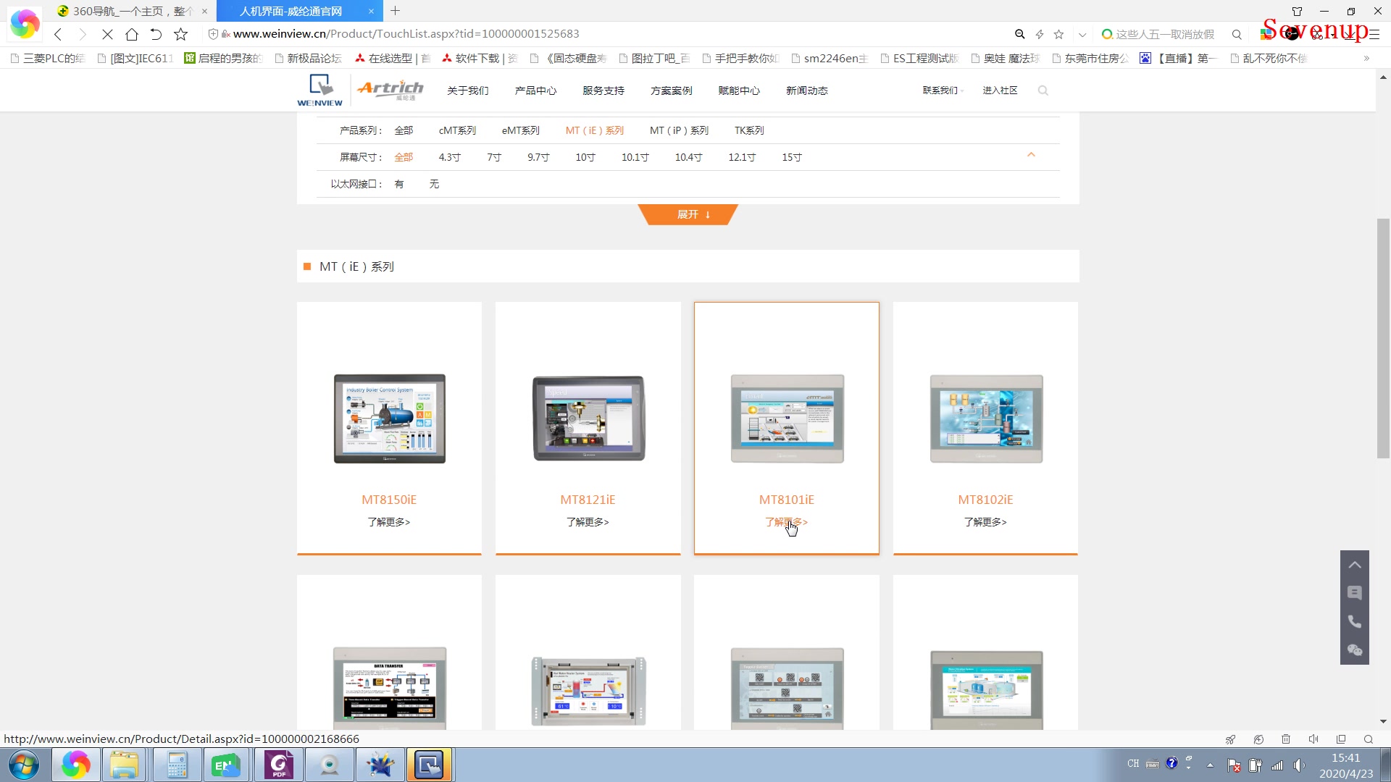Click 新极品论坛 bookmark
The height and width of the screenshot is (782, 1391).
click(x=308, y=59)
